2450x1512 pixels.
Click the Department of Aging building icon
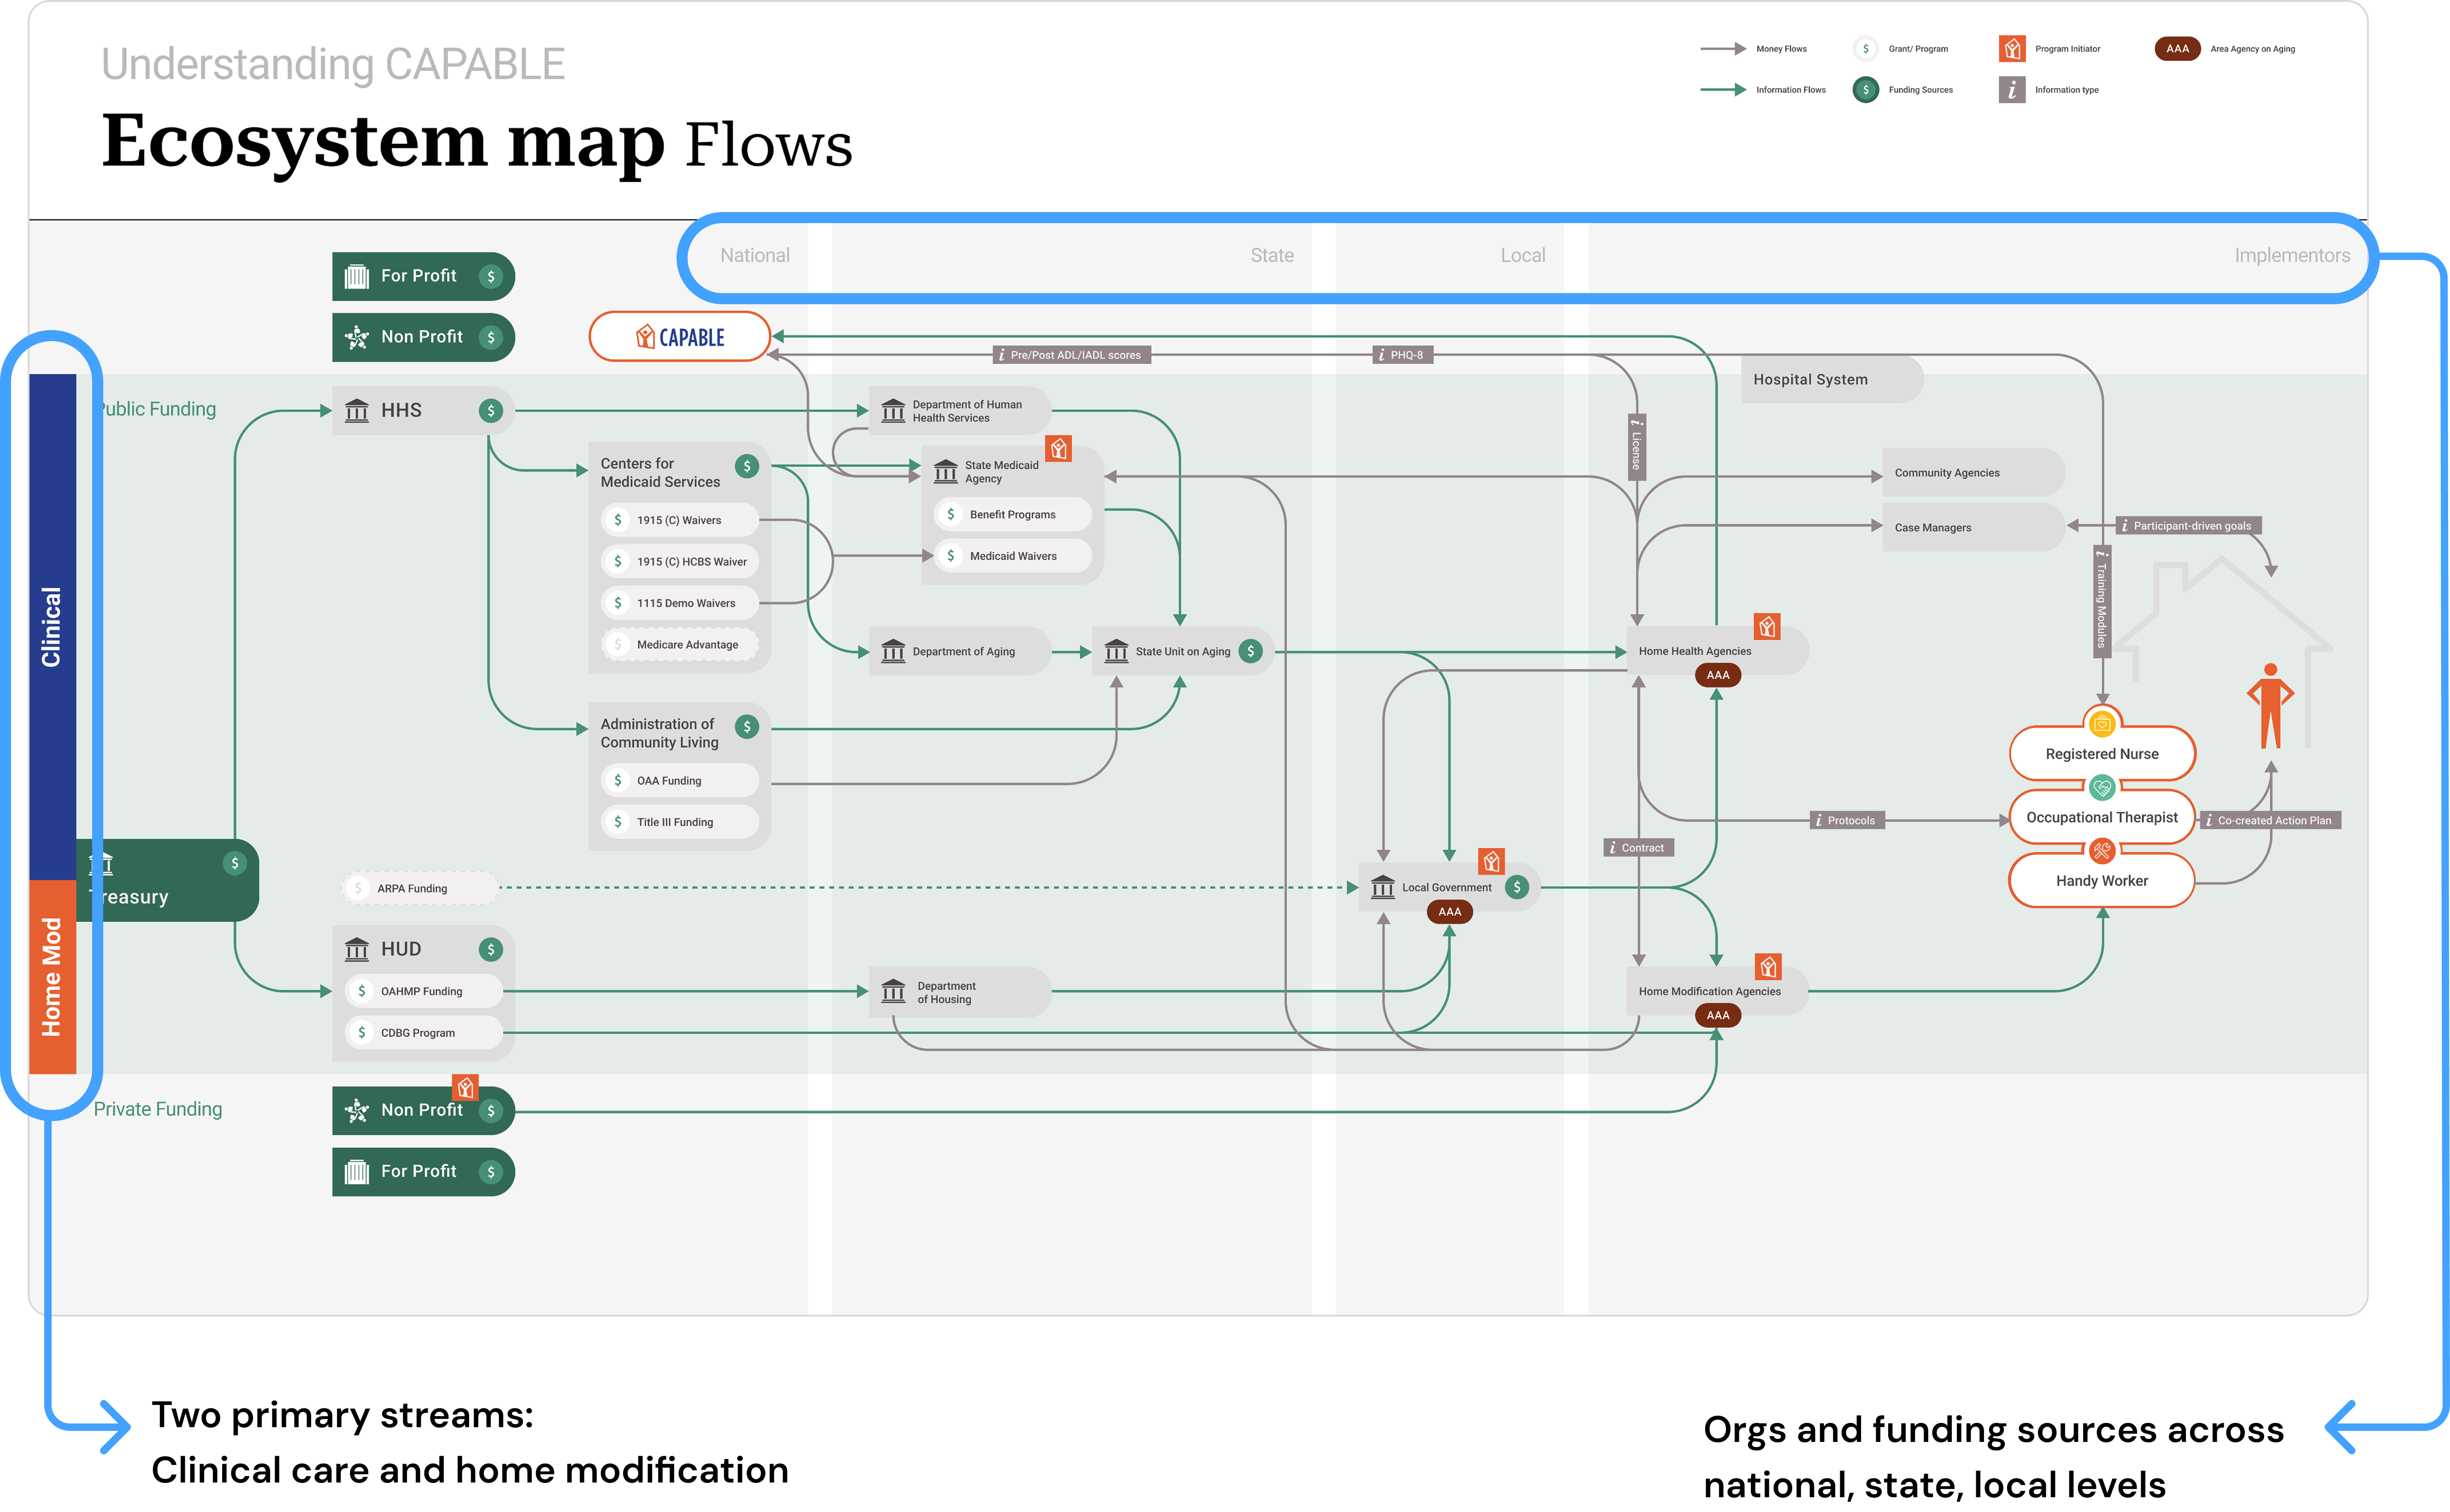coord(894,652)
